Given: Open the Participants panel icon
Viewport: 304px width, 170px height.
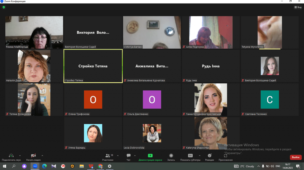Looking at the screenshot, I should click(x=108, y=155).
